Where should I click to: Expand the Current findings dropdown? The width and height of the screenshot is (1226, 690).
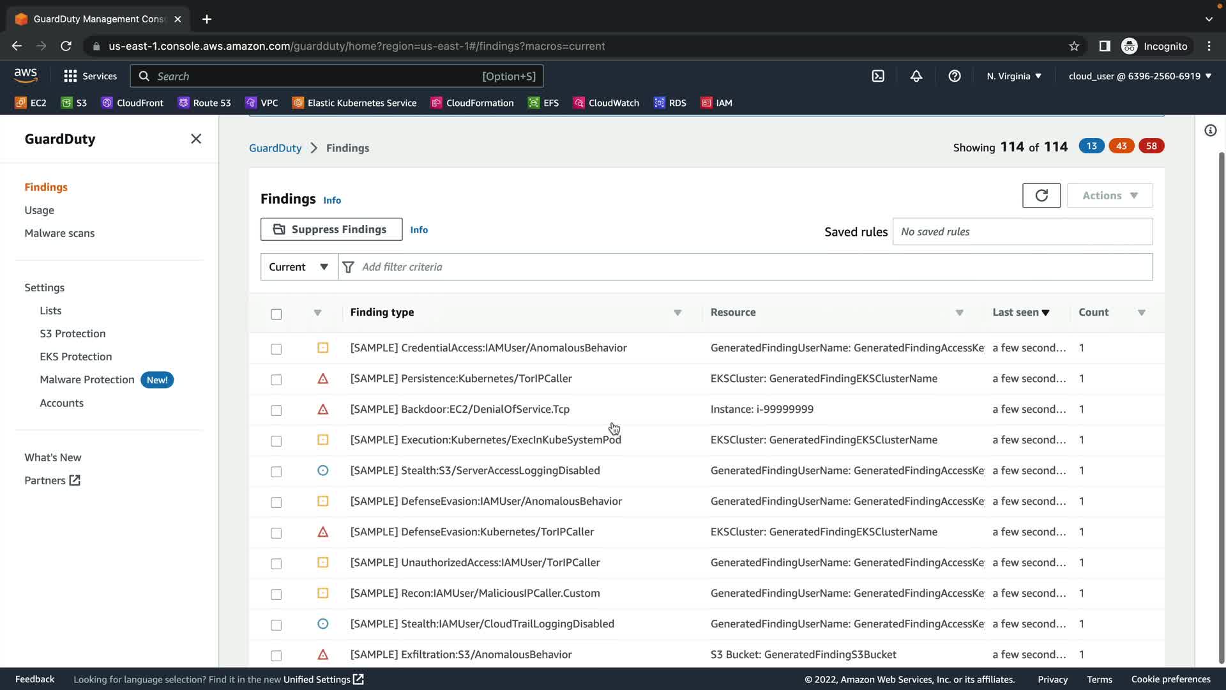299,267
